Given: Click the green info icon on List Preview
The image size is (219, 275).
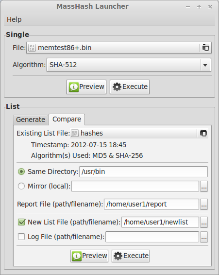Looking at the screenshot, I should (77, 256).
